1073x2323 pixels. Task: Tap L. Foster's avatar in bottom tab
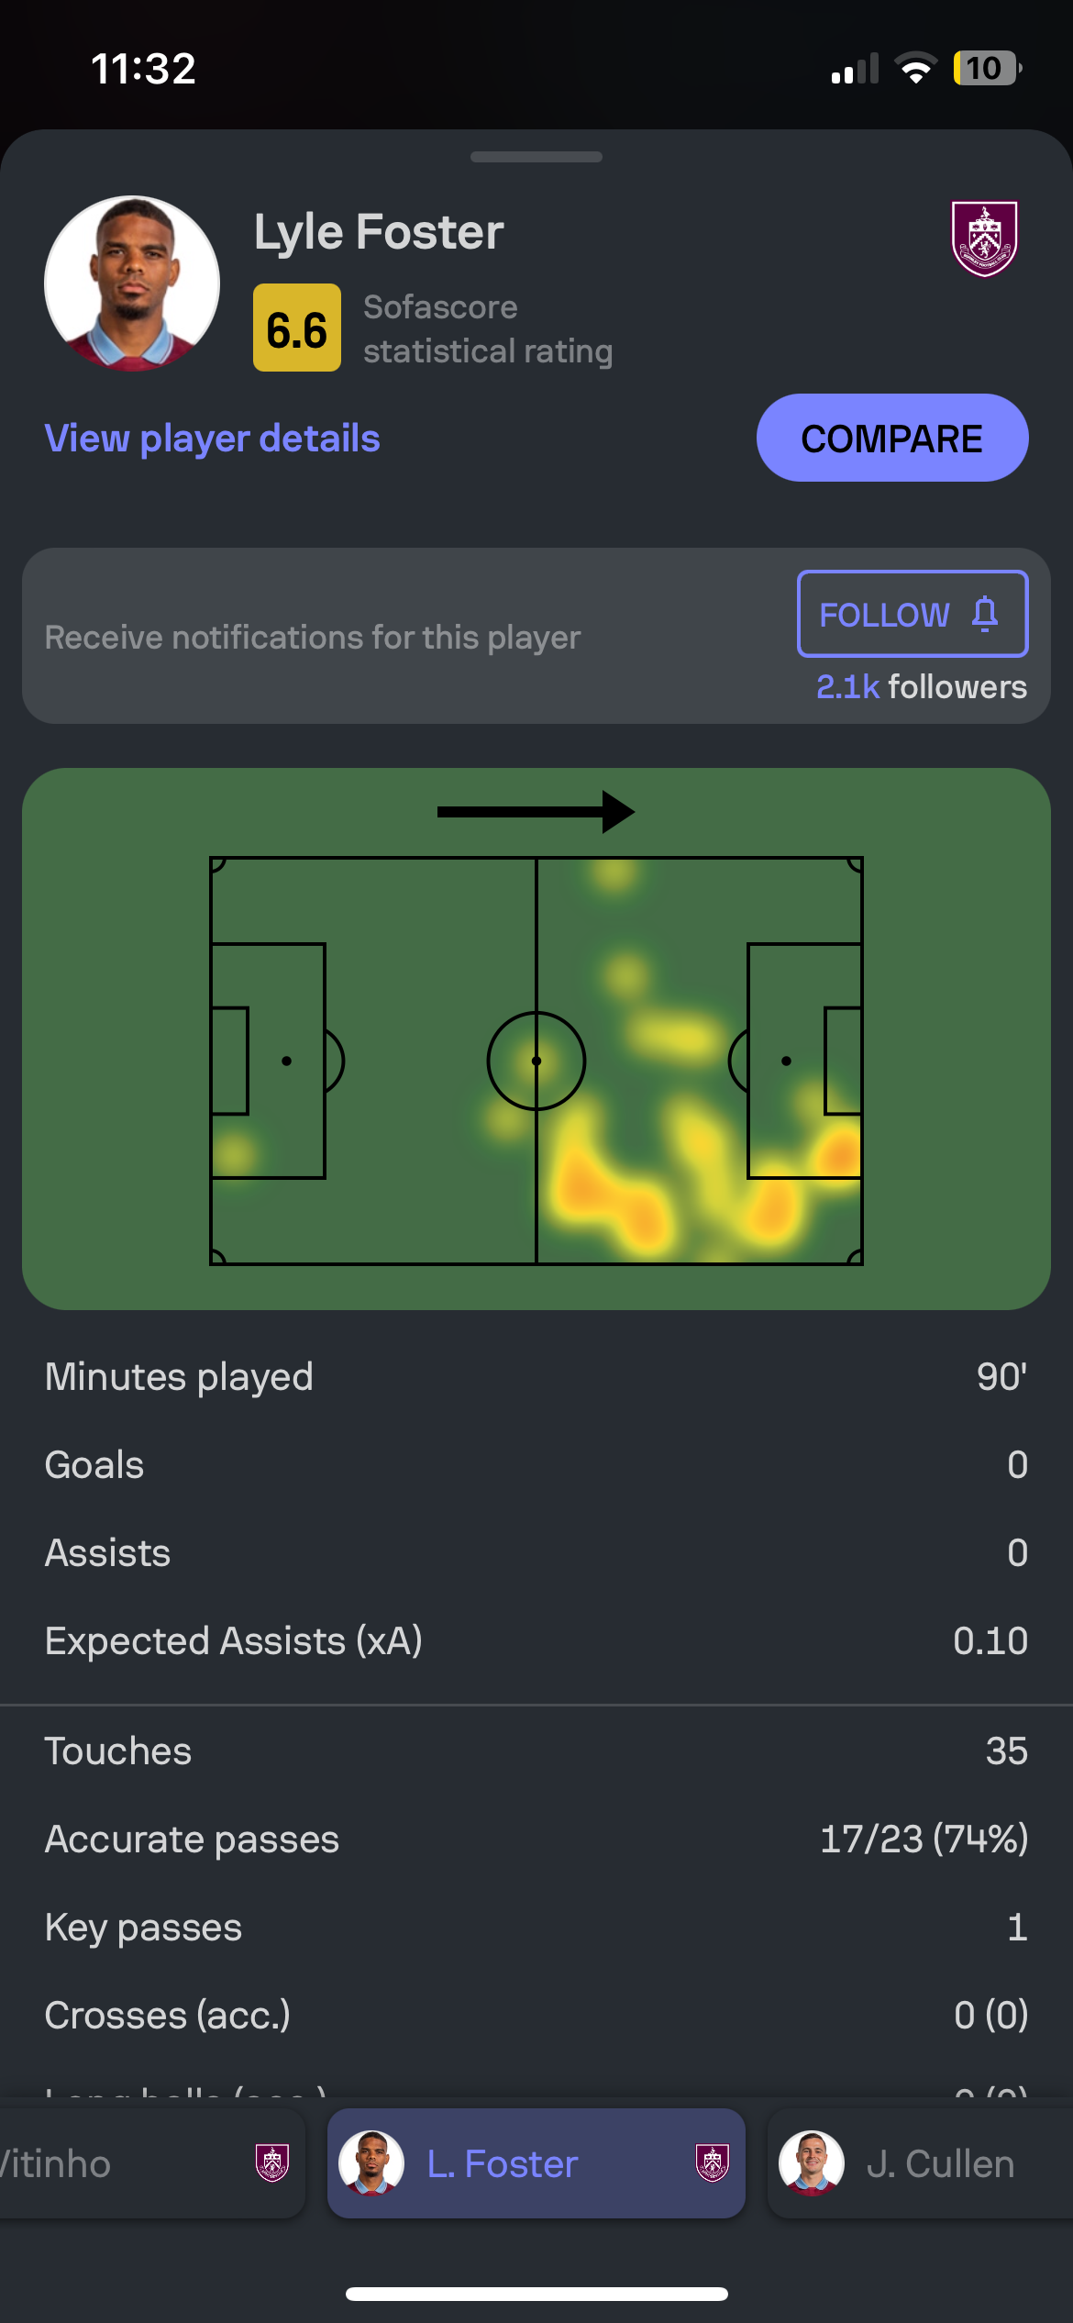[x=371, y=2163]
